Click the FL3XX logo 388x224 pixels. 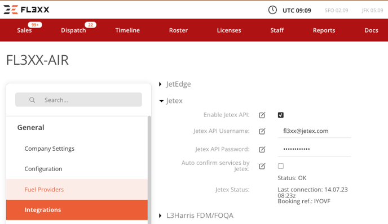[27, 10]
